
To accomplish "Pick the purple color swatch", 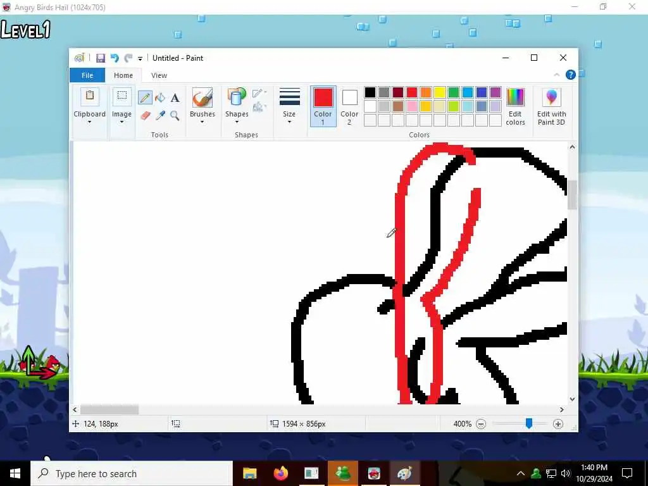I will tap(495, 92).
